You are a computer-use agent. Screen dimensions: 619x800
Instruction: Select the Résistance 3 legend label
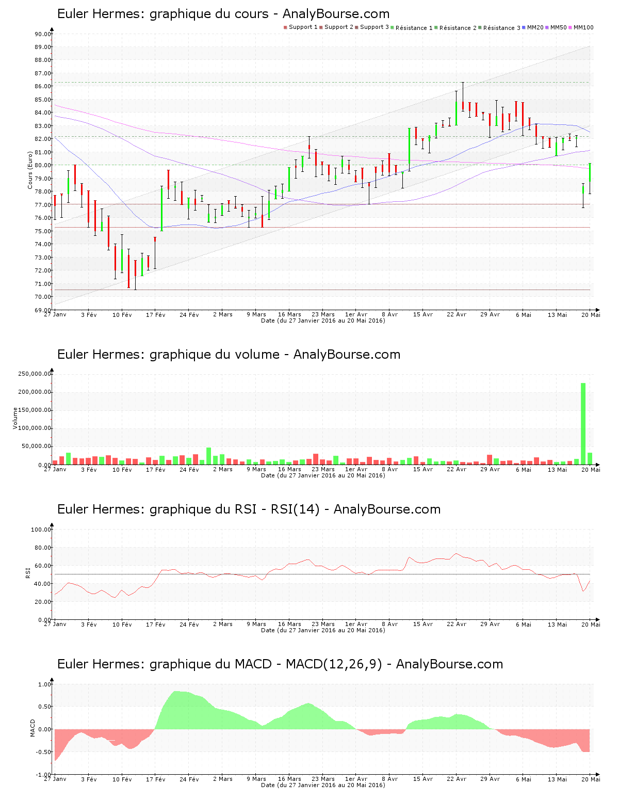[502, 28]
